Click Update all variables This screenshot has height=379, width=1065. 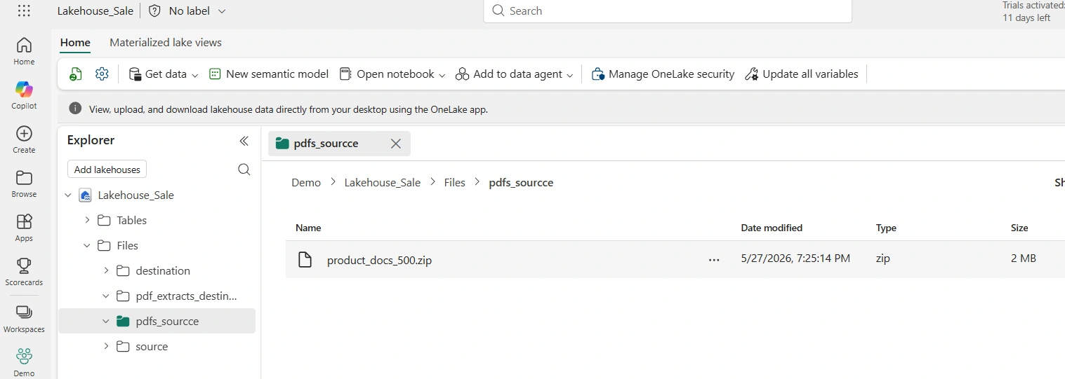tap(801, 74)
